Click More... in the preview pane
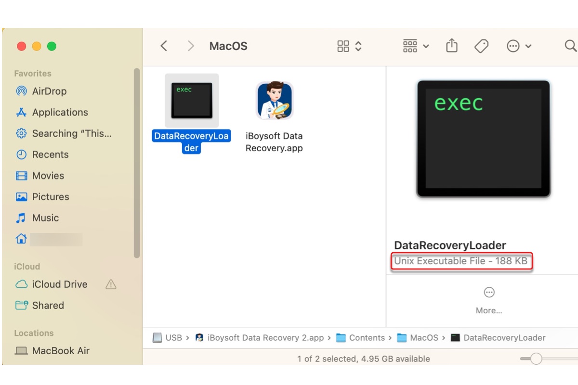578x385 pixels. pyautogui.click(x=489, y=301)
